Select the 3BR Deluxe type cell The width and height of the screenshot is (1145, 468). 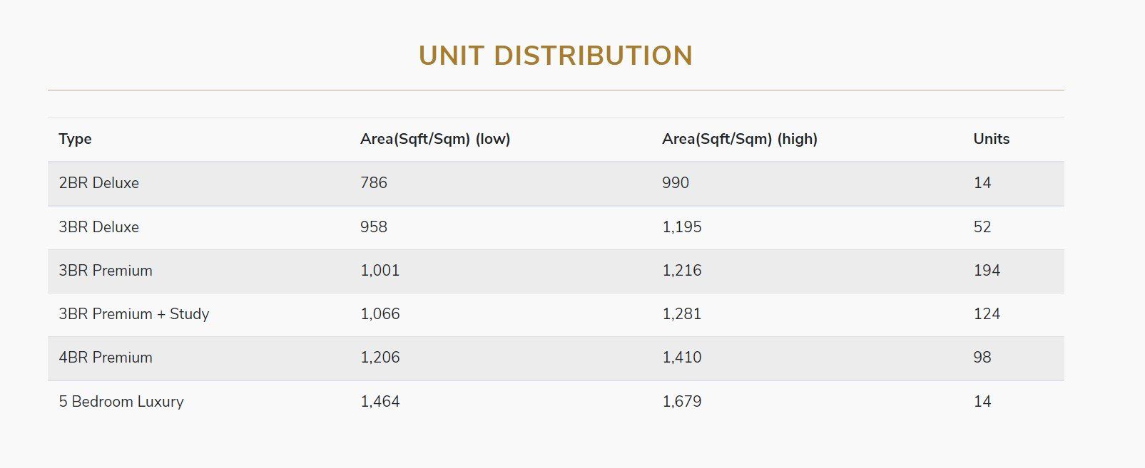click(98, 227)
